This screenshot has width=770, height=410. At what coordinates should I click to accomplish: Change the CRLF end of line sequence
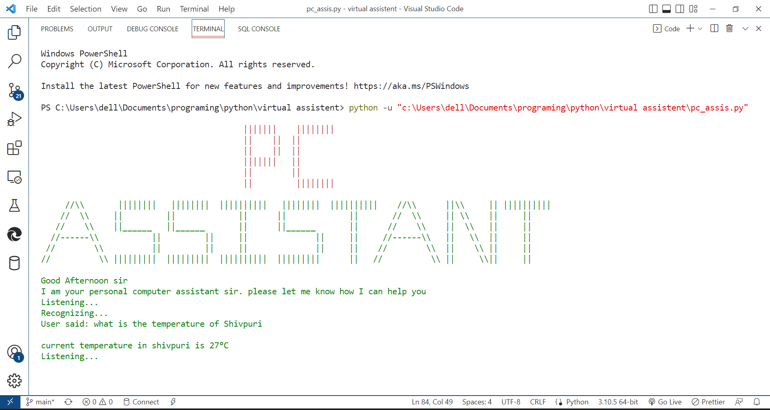tap(538, 402)
